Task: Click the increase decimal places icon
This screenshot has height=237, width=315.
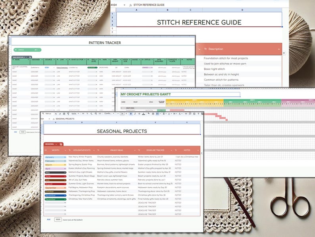Action: coord(96,114)
